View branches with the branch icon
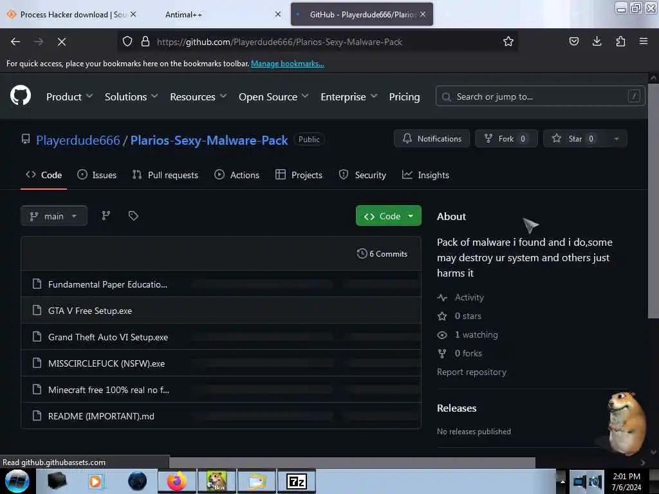Image resolution: width=659 pixels, height=494 pixels. tap(106, 215)
